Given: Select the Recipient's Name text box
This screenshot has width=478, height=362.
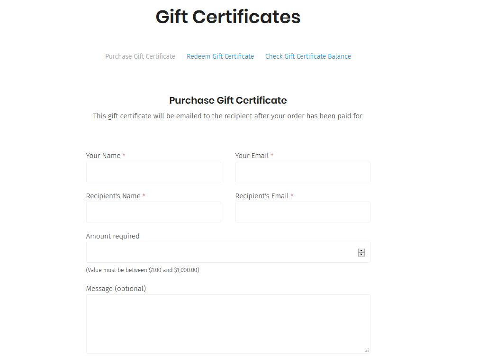Looking at the screenshot, I should 153,212.
